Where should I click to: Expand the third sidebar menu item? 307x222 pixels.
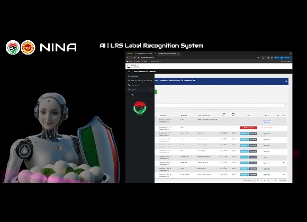pyautogui.click(x=140, y=85)
